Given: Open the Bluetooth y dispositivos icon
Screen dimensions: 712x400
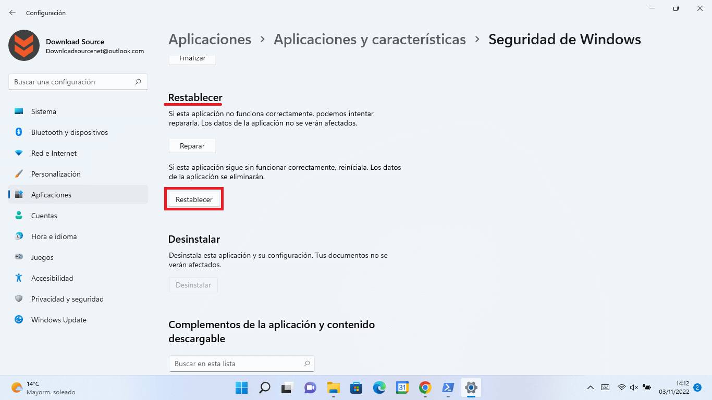Looking at the screenshot, I should click(19, 132).
